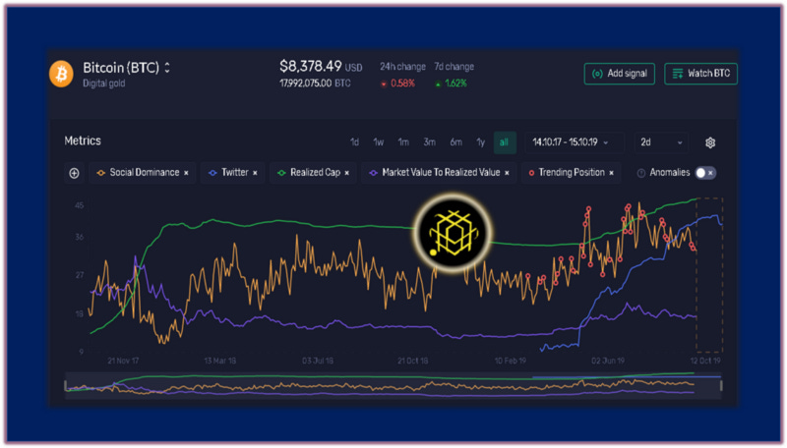Click the 45 y-axis label
This screenshot has width=787, height=448.
pyautogui.click(x=80, y=205)
